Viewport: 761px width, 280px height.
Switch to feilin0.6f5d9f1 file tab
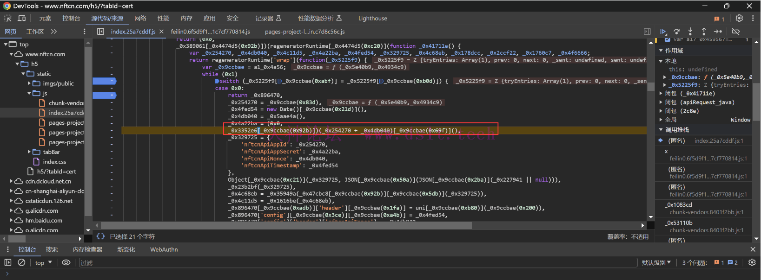tap(210, 32)
